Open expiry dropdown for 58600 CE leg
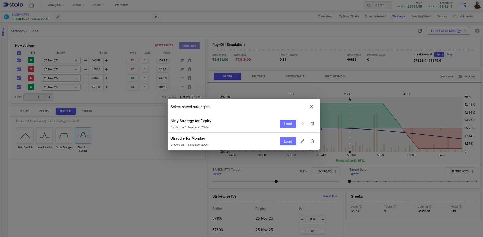 pyautogui.click(x=60, y=78)
